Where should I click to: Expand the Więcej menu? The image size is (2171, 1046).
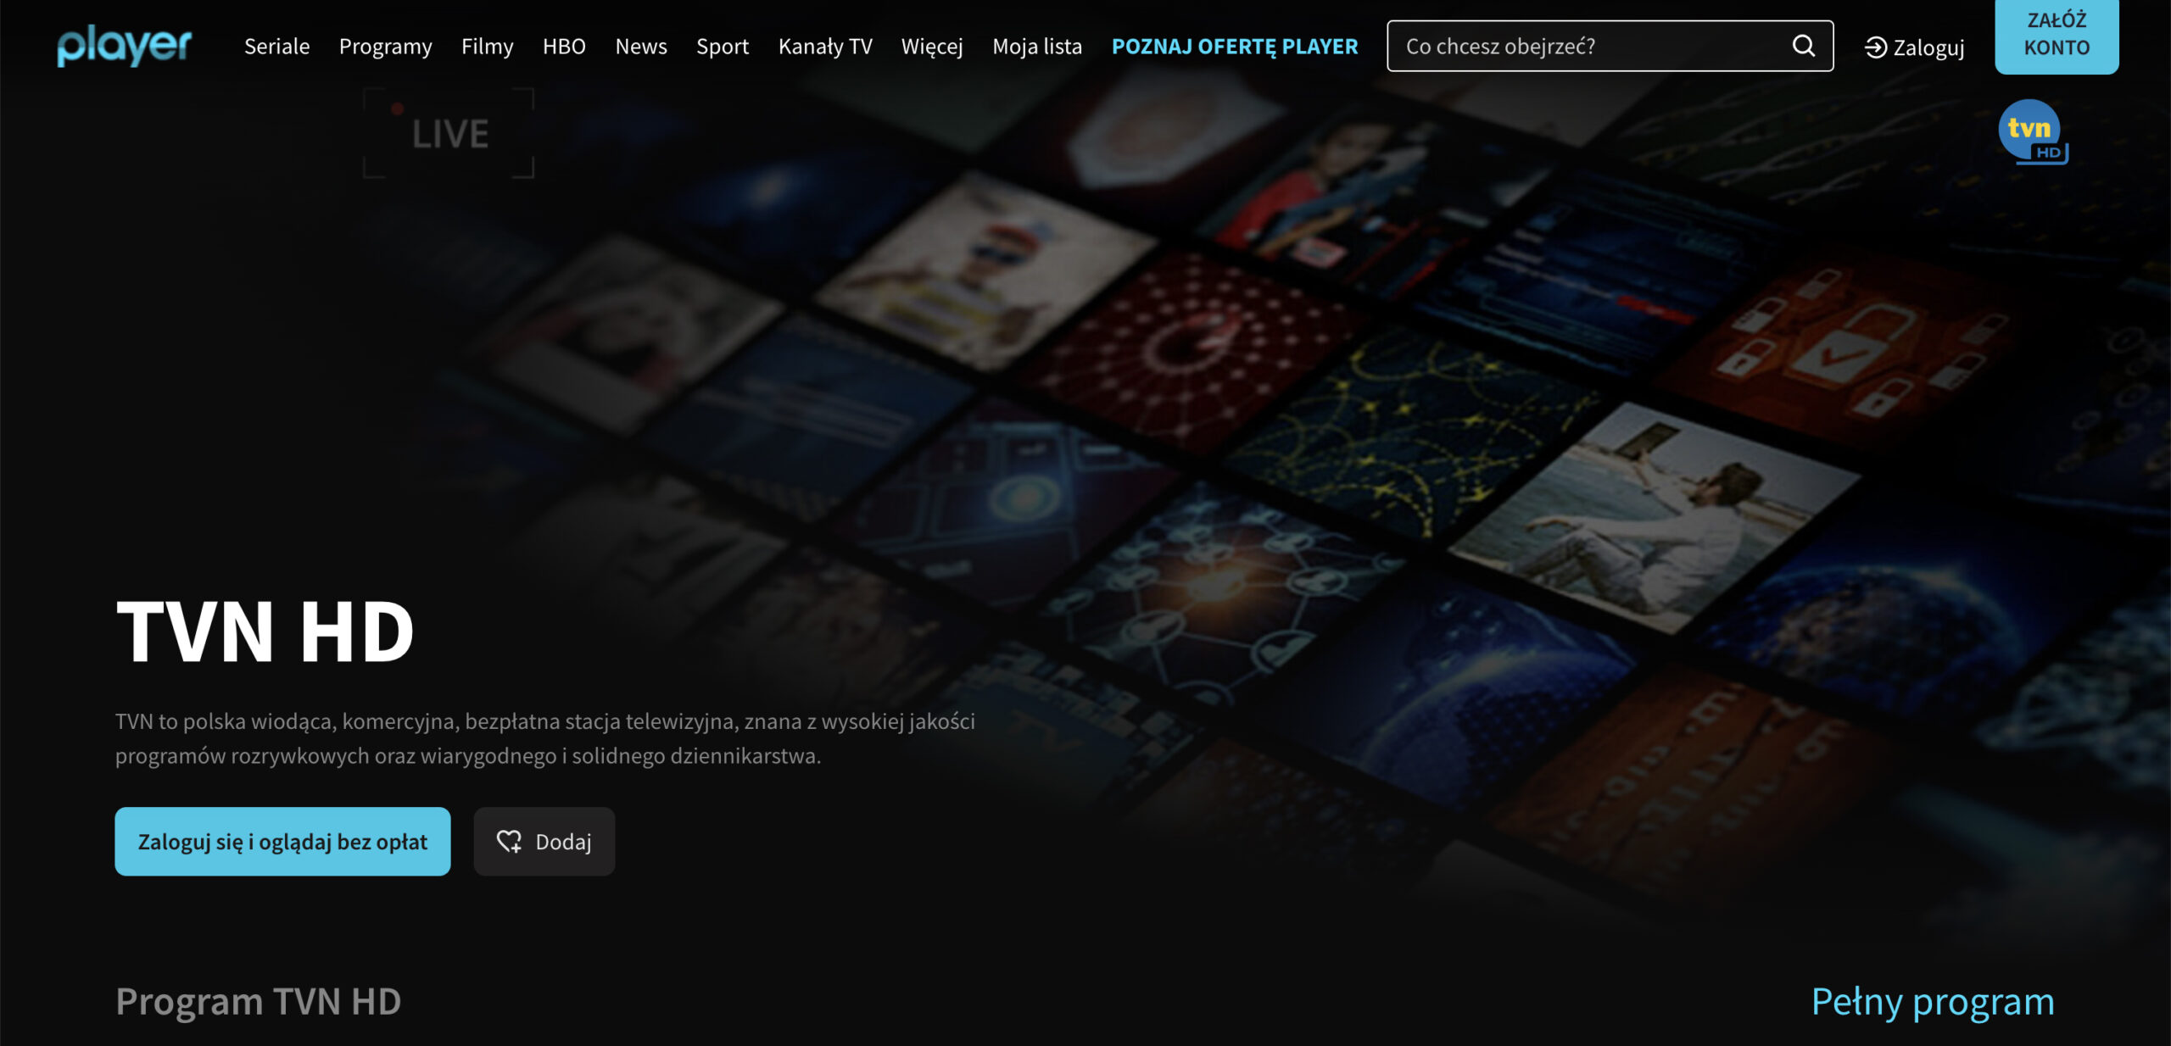pyautogui.click(x=931, y=47)
